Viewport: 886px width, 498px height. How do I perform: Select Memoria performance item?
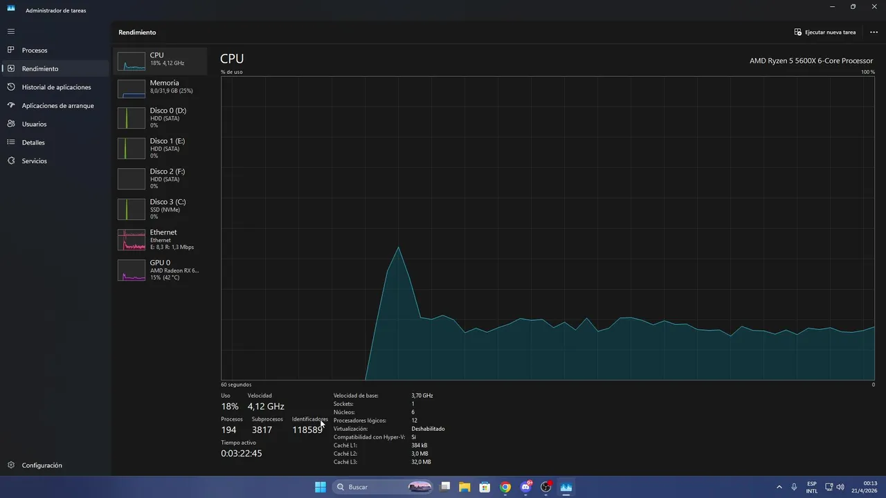click(x=160, y=89)
